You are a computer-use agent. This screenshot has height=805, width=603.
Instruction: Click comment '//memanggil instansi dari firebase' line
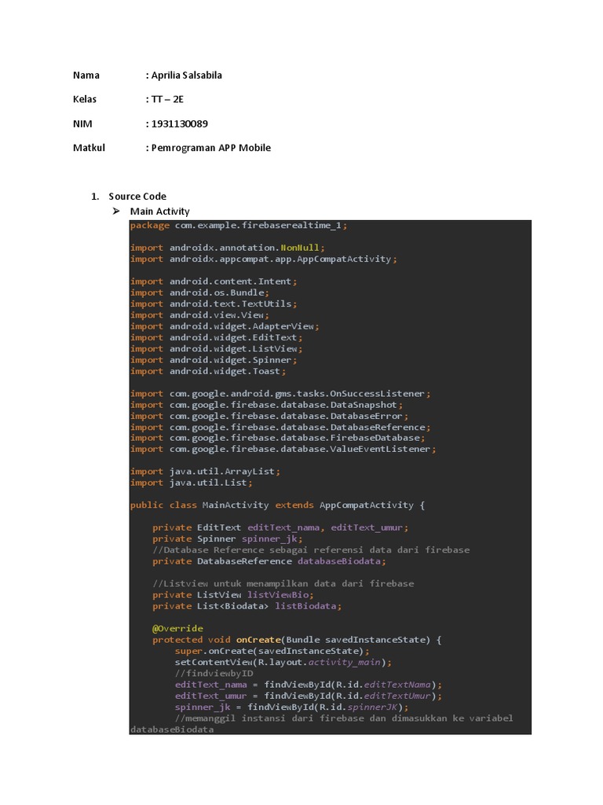[x=344, y=719]
